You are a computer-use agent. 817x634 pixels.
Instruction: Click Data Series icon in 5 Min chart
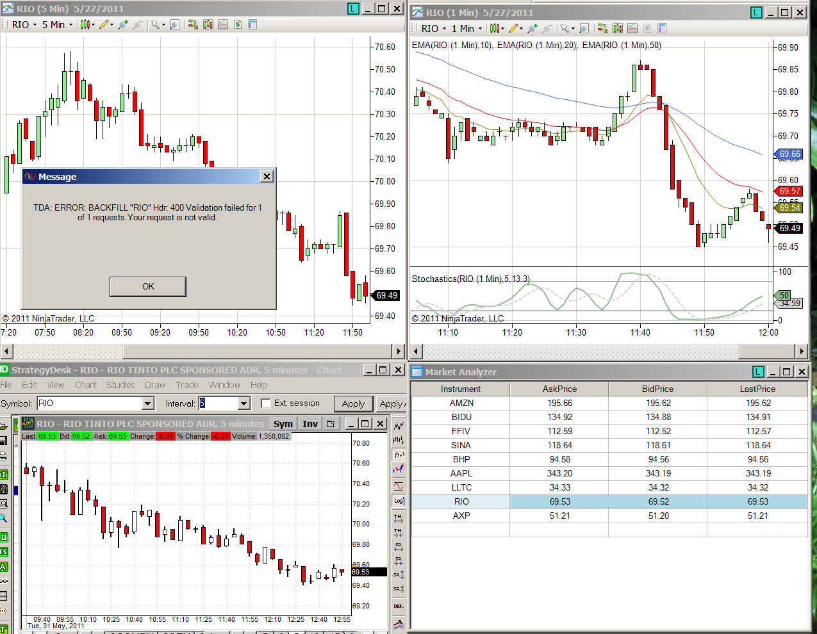[208, 24]
